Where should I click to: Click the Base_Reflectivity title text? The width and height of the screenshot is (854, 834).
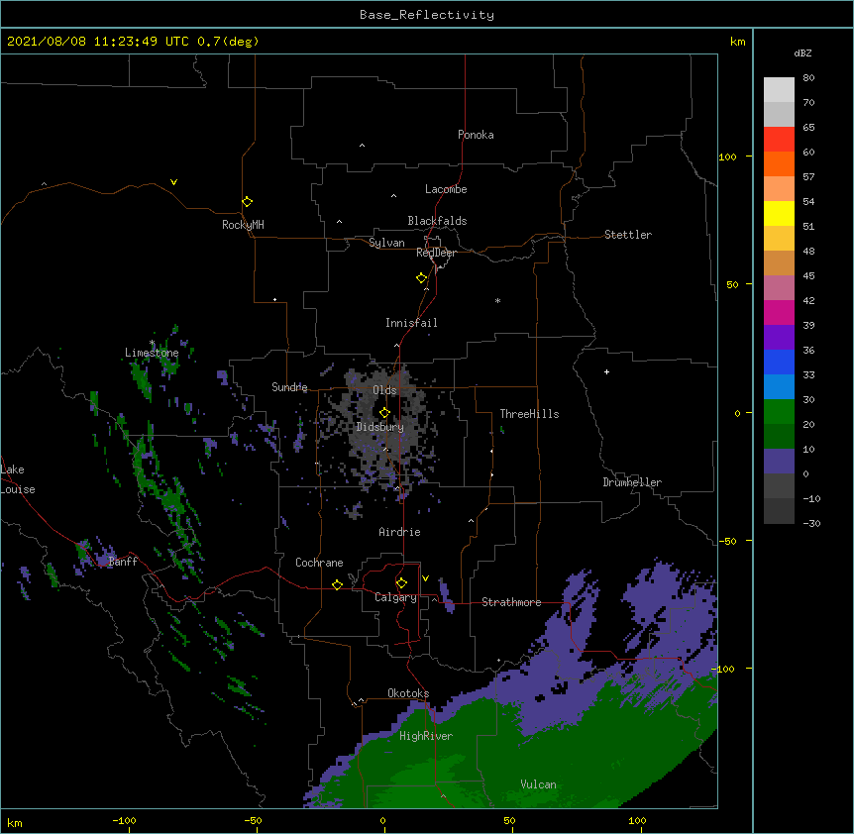point(427,15)
